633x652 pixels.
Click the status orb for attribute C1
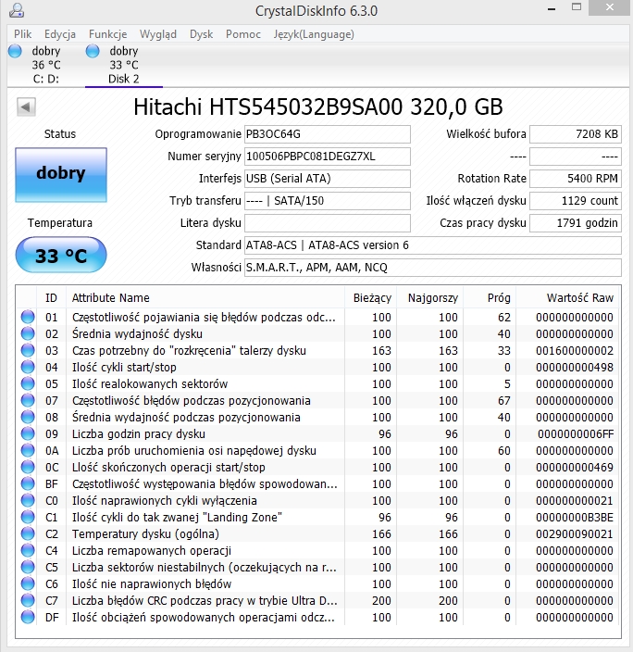pos(28,517)
